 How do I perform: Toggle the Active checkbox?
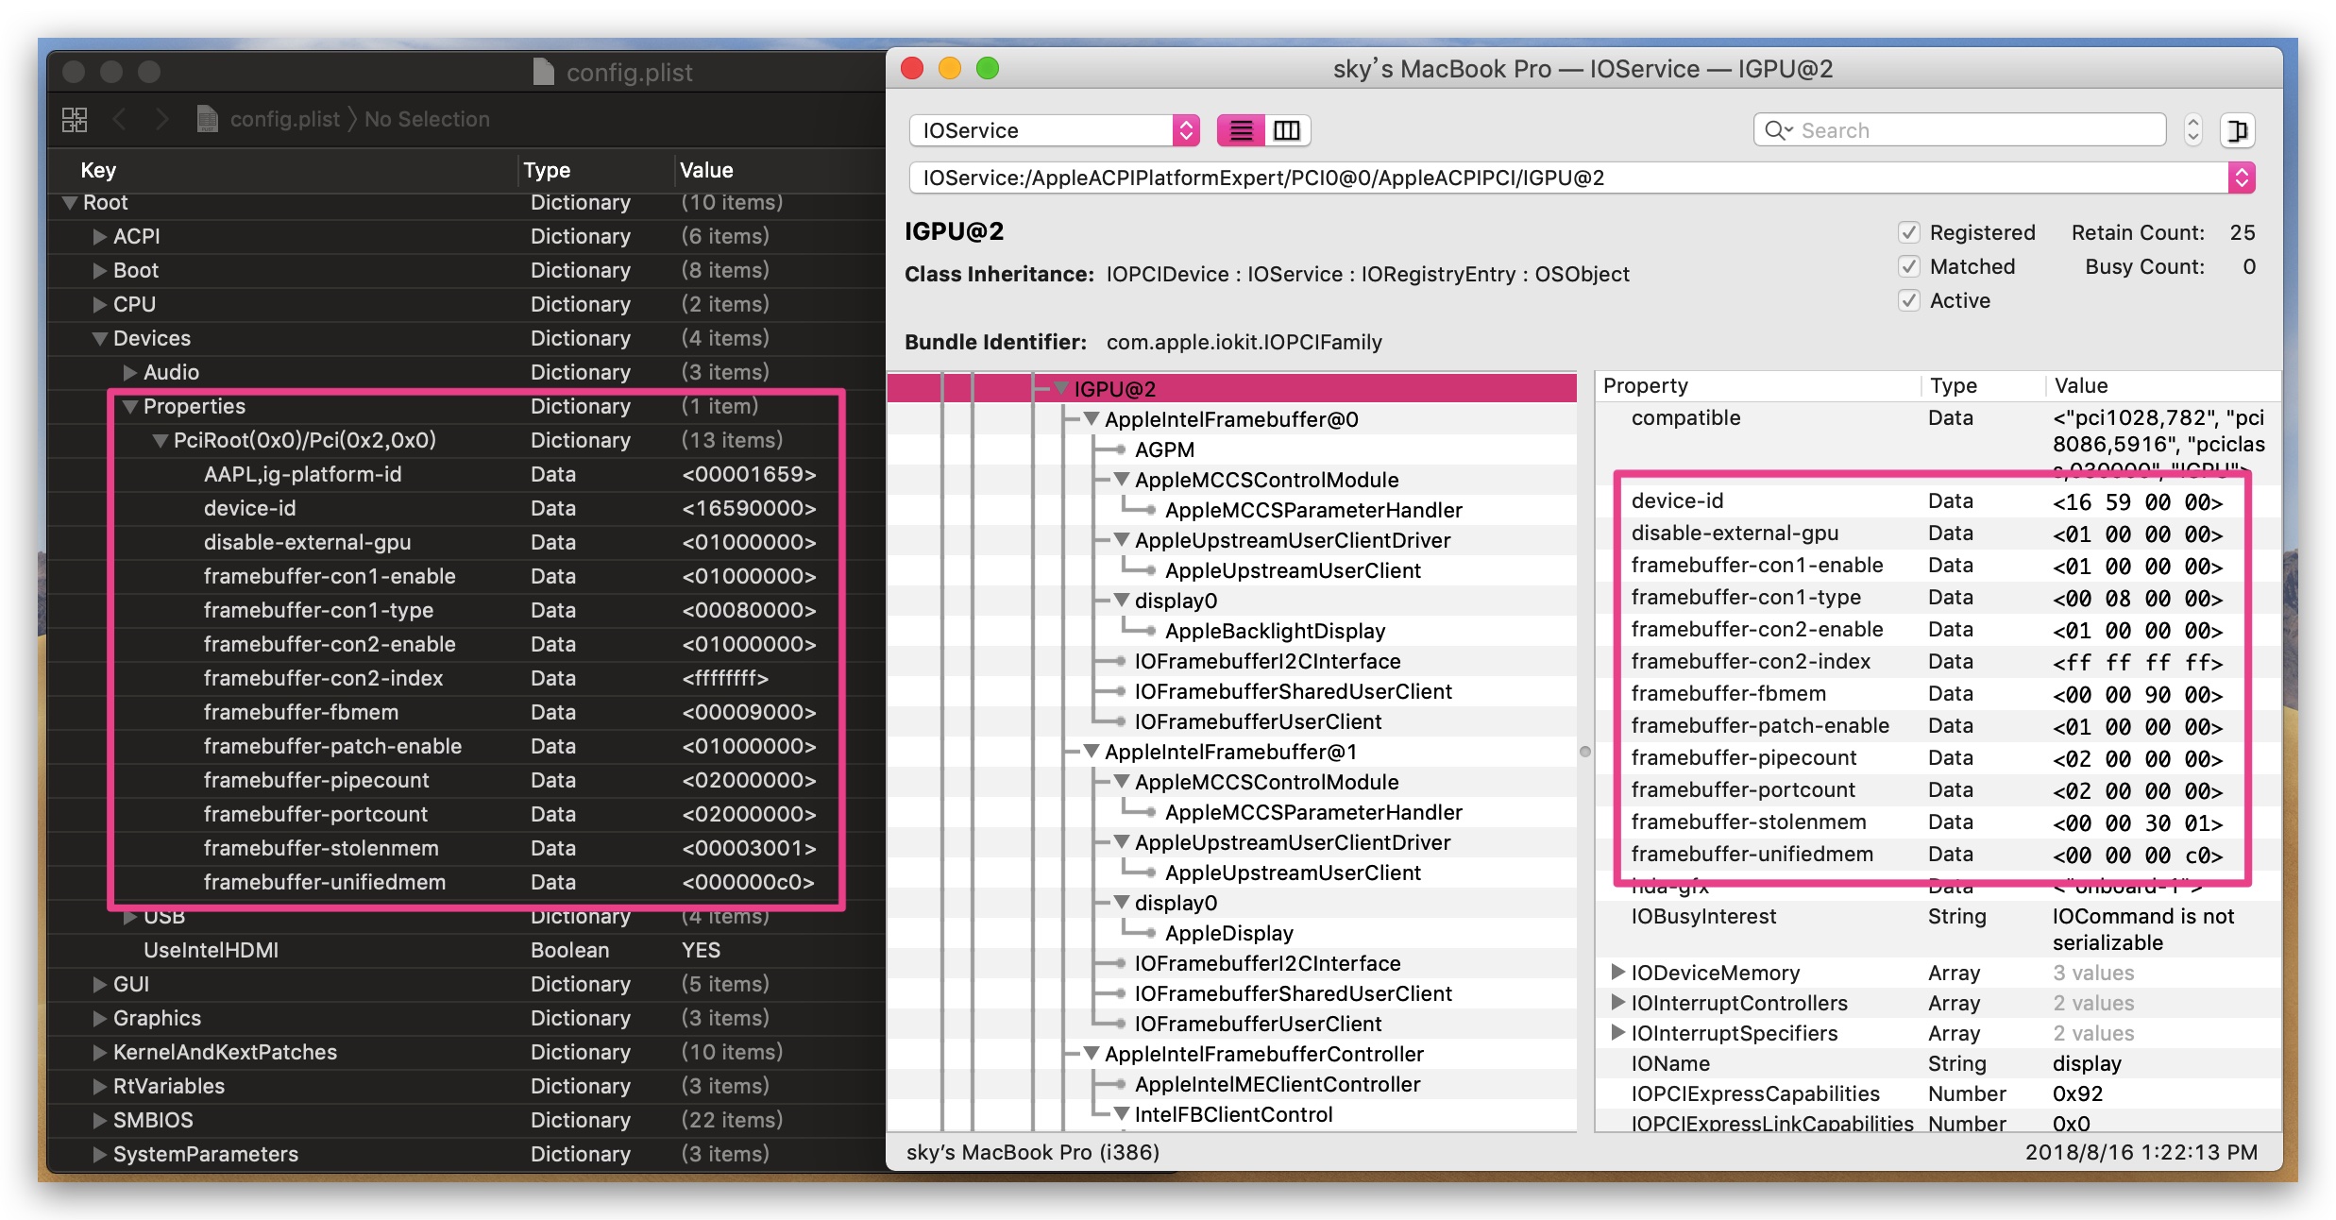(x=1908, y=300)
